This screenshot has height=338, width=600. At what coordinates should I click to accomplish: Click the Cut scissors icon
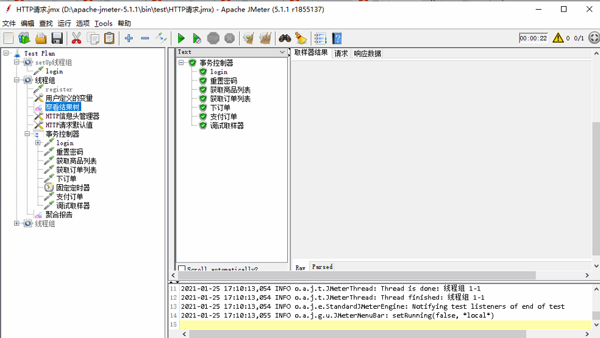tap(77, 38)
